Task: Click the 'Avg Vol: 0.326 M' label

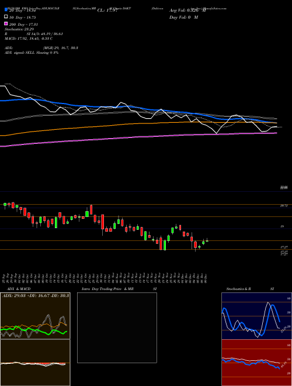Action: [187, 11]
